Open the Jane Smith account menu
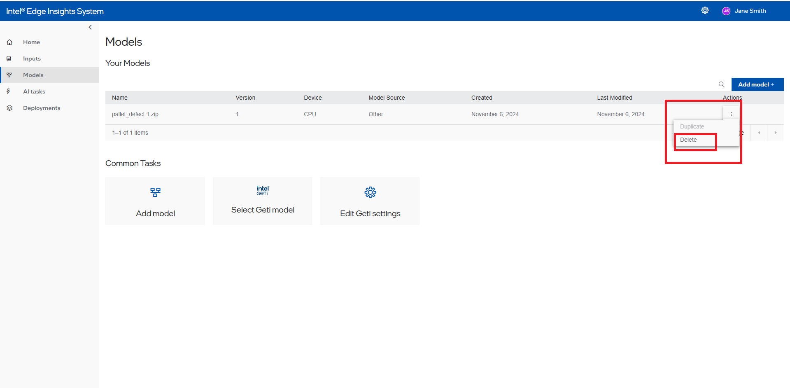This screenshot has width=790, height=388. point(750,11)
